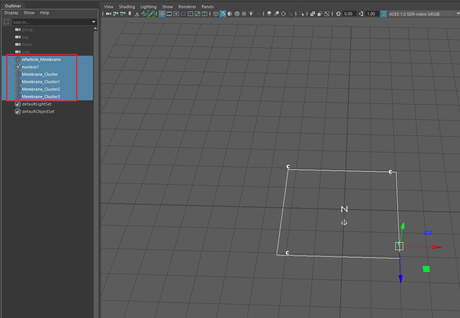This screenshot has width=460, height=318.
Task: Open the Panels menu
Action: [x=208, y=7]
